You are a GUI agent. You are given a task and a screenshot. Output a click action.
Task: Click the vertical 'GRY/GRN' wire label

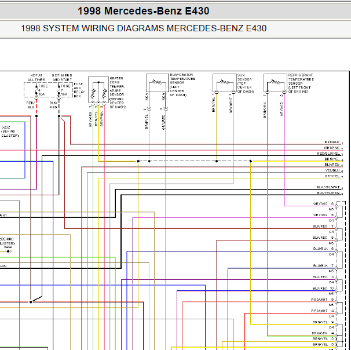click(90, 119)
